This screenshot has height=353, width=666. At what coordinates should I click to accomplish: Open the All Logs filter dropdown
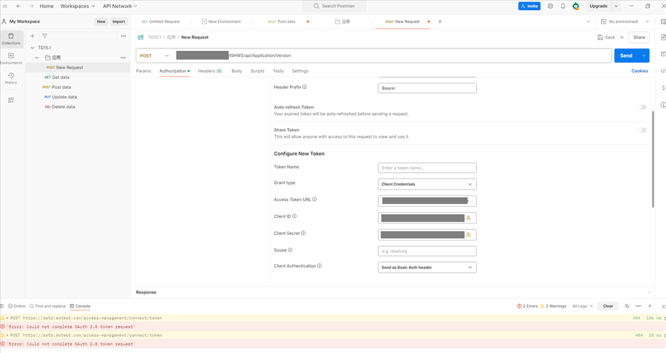pyautogui.click(x=582, y=306)
